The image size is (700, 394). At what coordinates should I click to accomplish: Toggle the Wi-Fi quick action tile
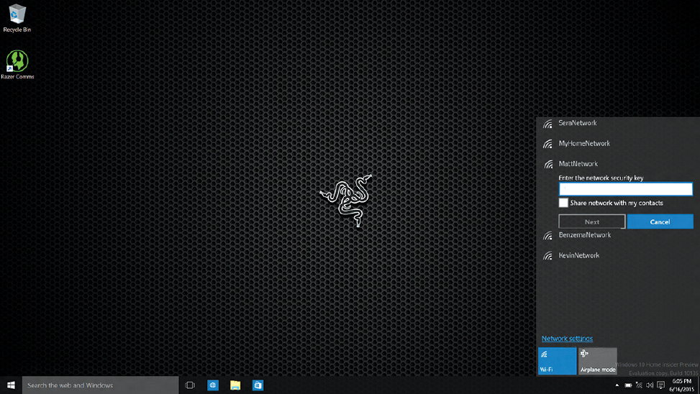tap(557, 361)
